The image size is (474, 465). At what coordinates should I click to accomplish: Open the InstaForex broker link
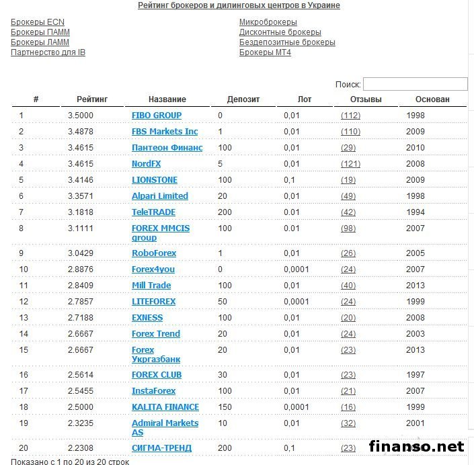pos(154,391)
